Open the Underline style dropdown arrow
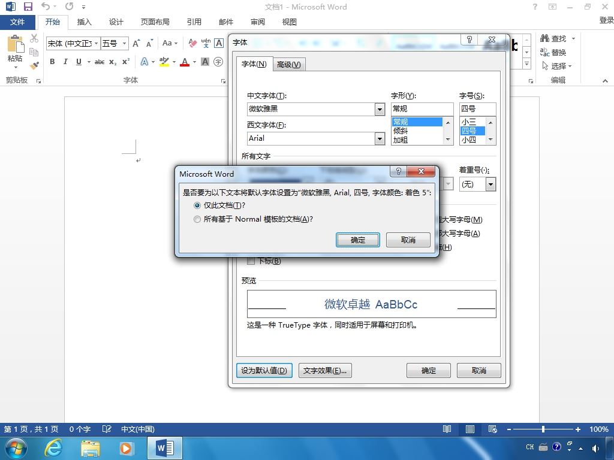This screenshot has height=460, width=614. click(89, 62)
